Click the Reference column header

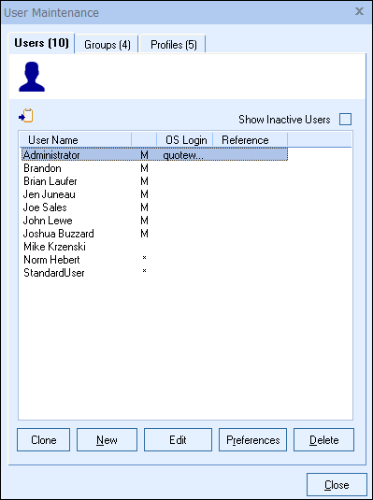pyautogui.click(x=251, y=140)
